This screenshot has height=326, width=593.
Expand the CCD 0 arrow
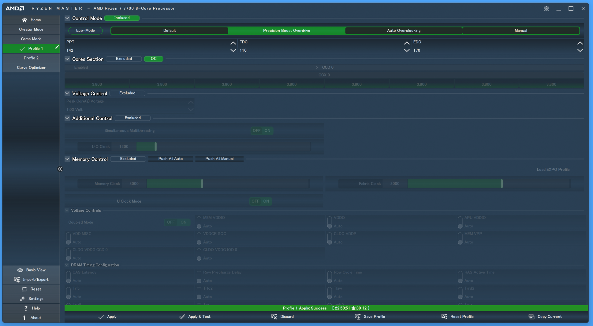(317, 68)
